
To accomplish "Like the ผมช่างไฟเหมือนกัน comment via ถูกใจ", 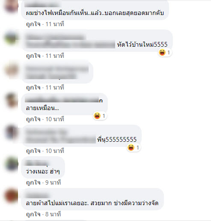I will (33, 24).
